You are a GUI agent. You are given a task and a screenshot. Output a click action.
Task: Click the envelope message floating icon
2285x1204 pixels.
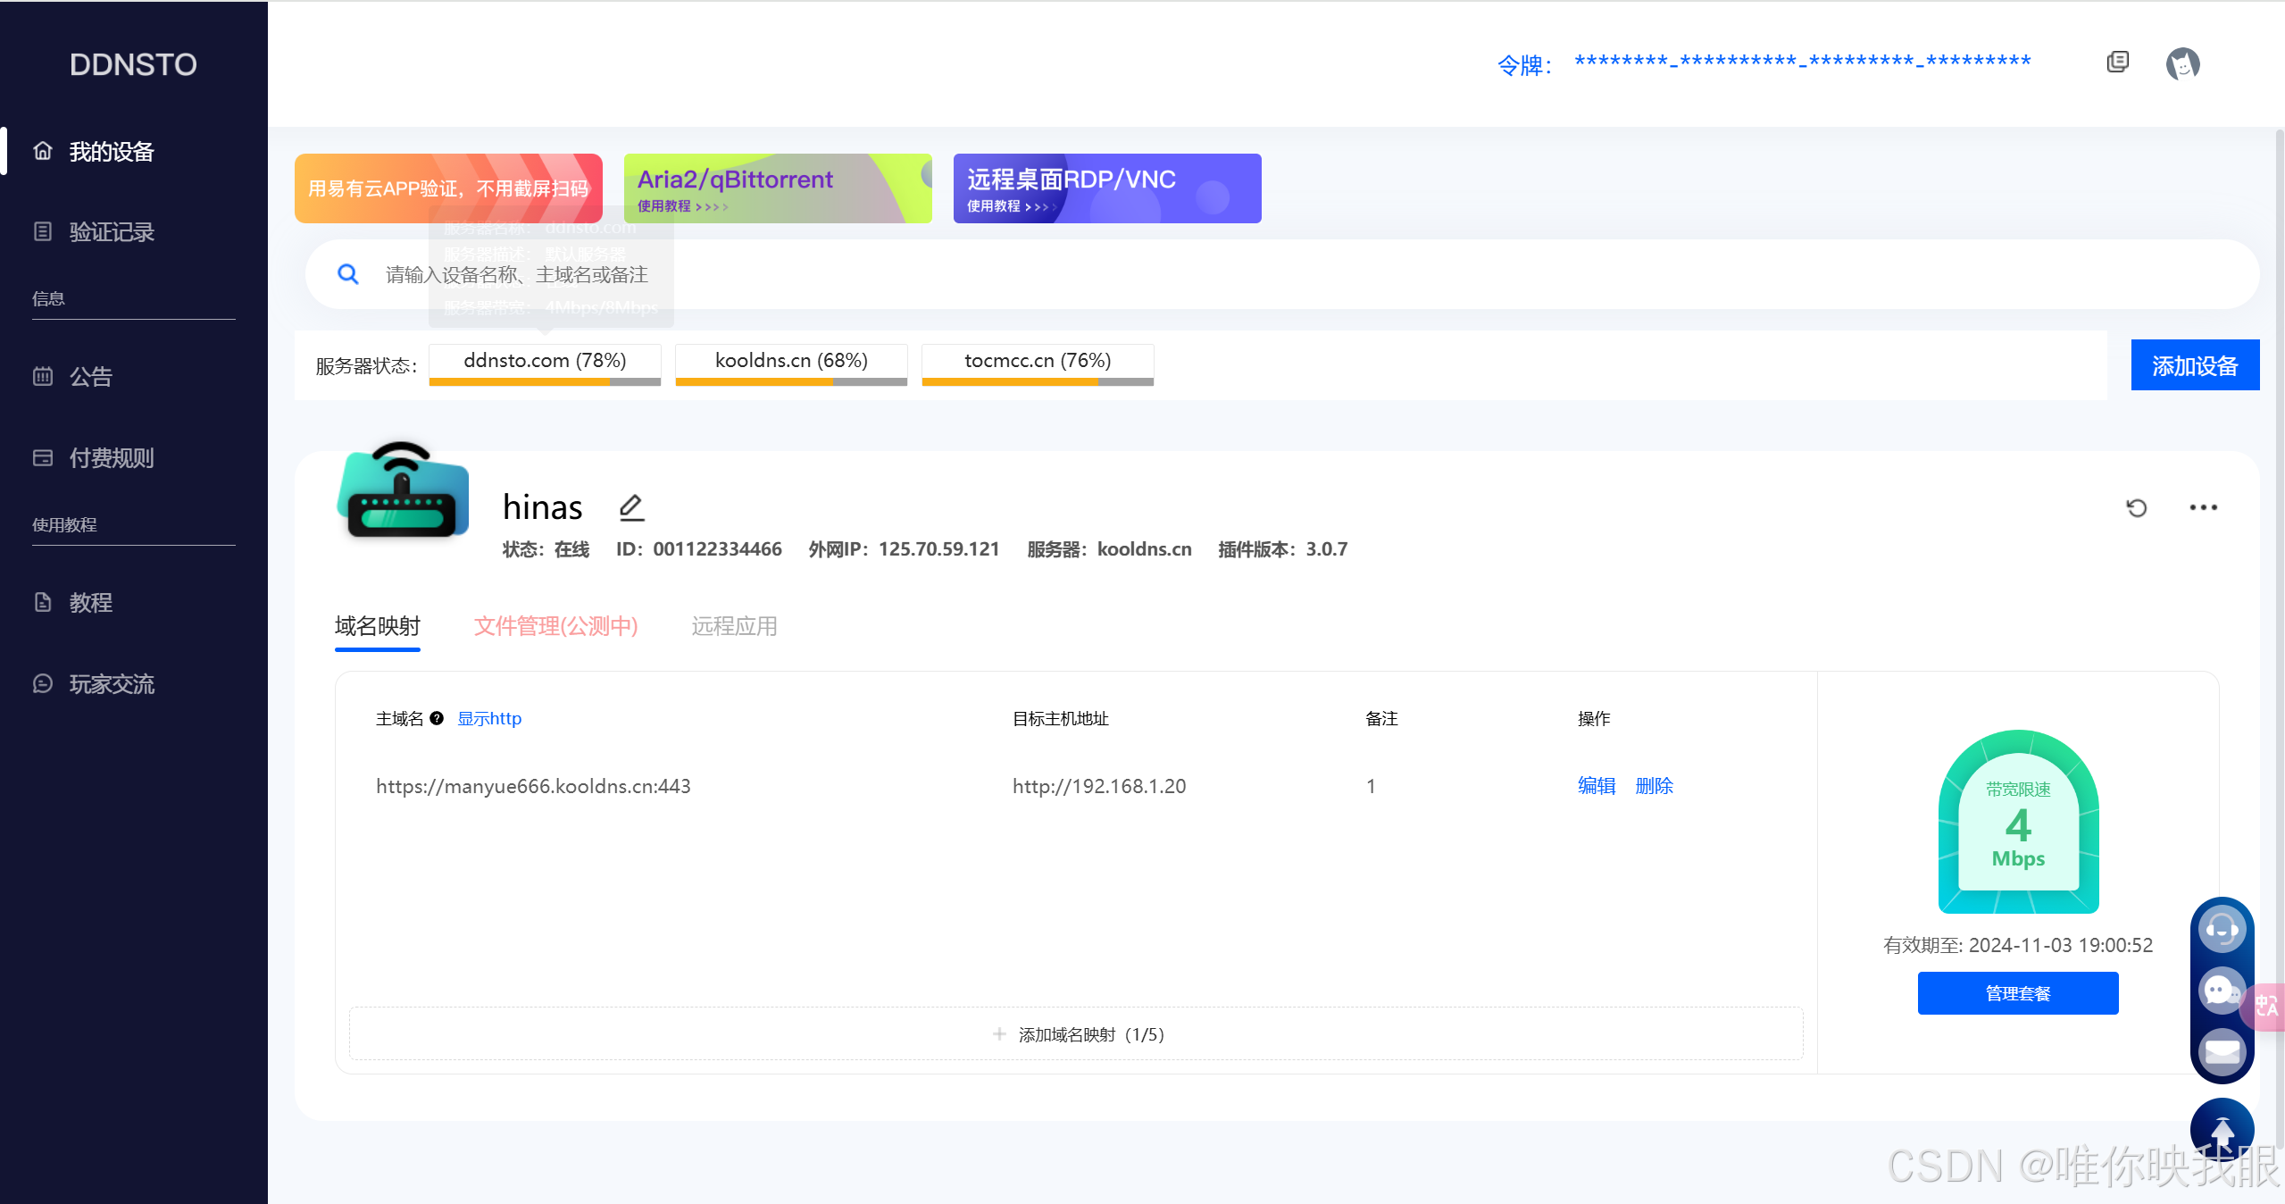point(2221,1051)
